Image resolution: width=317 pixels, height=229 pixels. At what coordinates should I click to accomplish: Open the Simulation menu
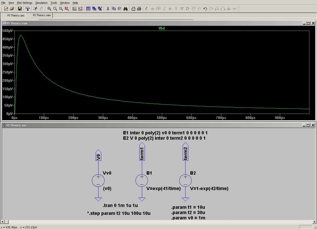[41, 3]
